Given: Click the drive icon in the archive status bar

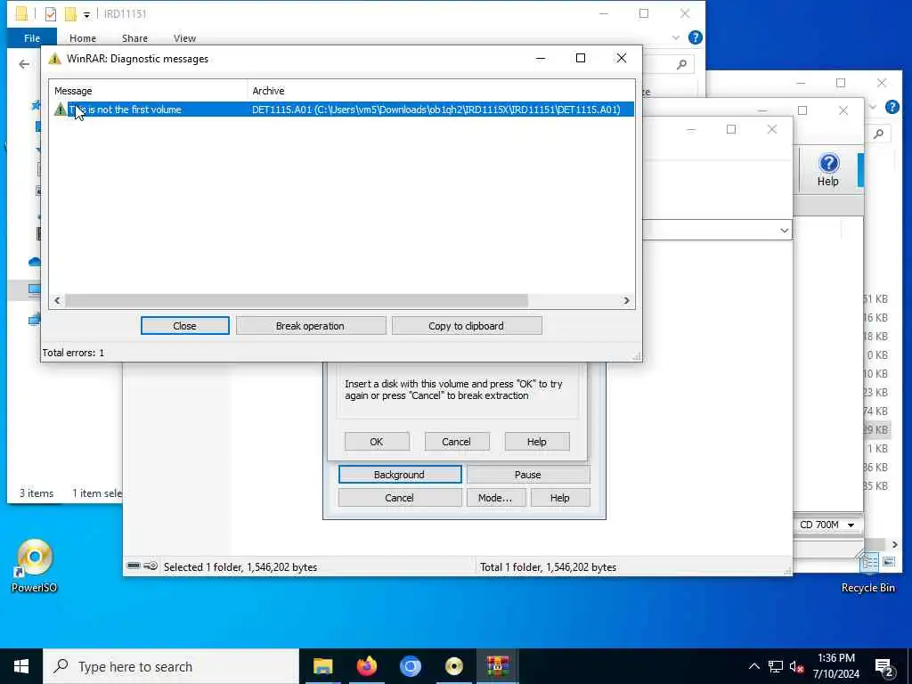Looking at the screenshot, I should click(x=134, y=566).
